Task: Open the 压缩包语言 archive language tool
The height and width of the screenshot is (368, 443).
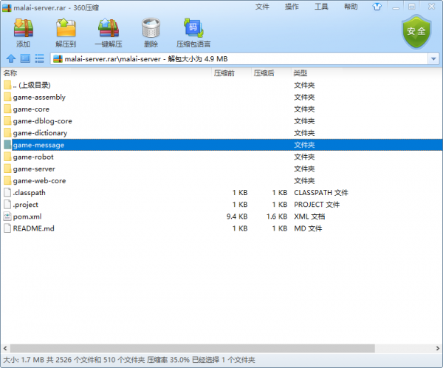Action: click(x=193, y=28)
